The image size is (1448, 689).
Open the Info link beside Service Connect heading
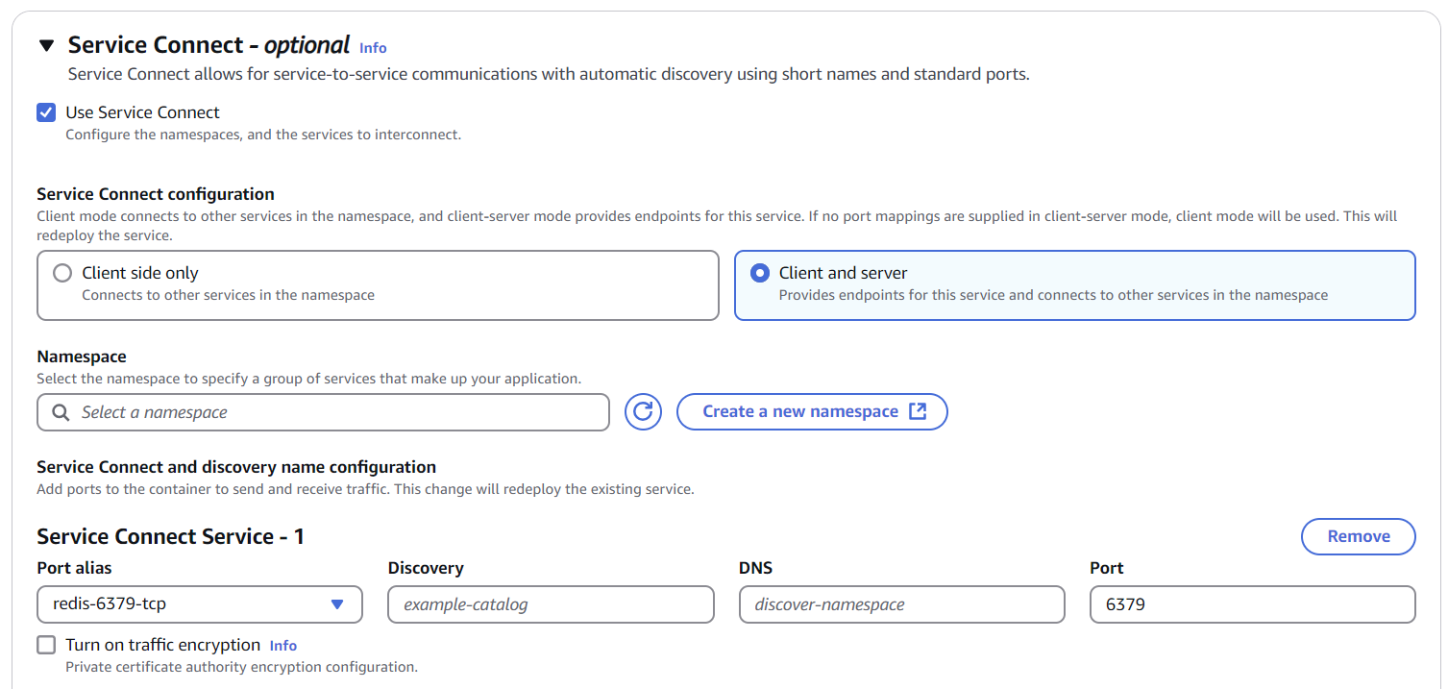[373, 47]
